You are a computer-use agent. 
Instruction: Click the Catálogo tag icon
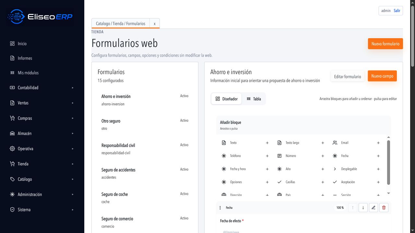coord(12,179)
